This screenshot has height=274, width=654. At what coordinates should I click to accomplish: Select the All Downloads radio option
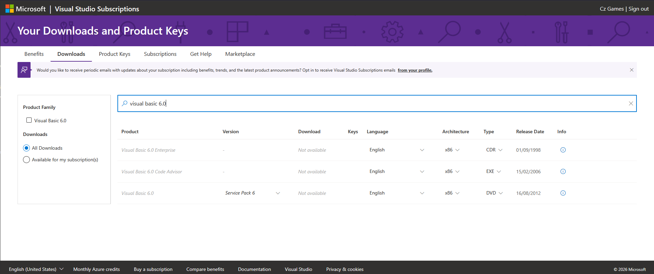[26, 148]
